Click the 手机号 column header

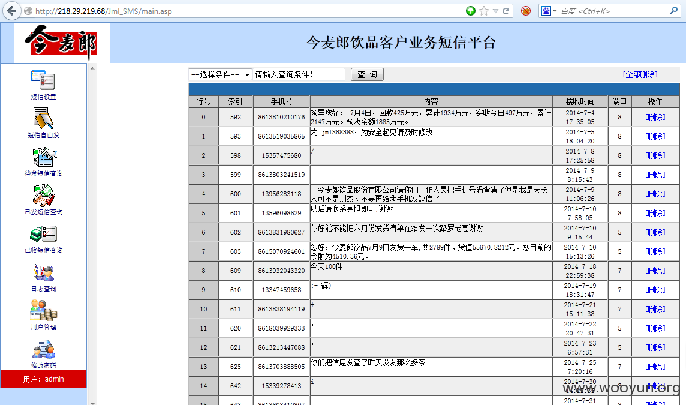(x=281, y=101)
